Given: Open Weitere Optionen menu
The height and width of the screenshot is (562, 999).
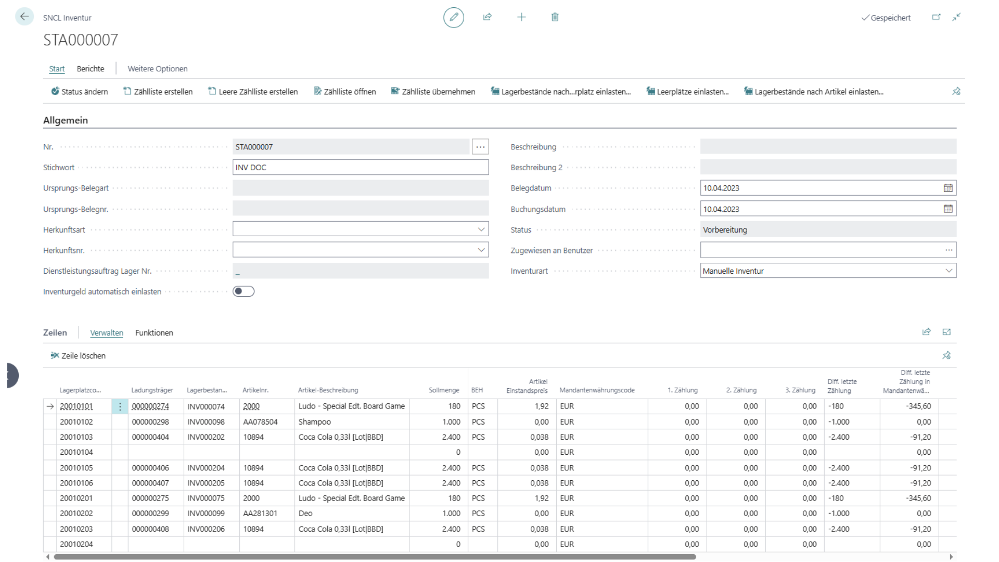Looking at the screenshot, I should point(158,69).
